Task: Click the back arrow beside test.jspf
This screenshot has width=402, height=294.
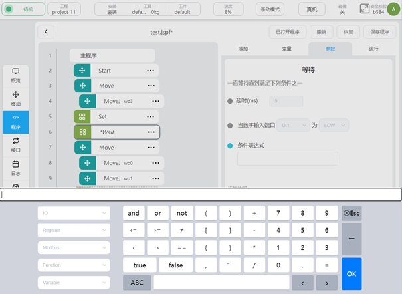Action: (x=45, y=32)
